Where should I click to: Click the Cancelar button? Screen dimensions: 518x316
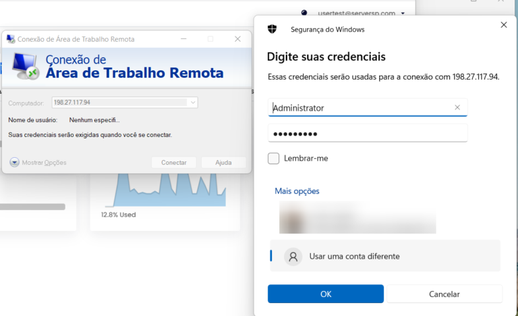pyautogui.click(x=444, y=294)
